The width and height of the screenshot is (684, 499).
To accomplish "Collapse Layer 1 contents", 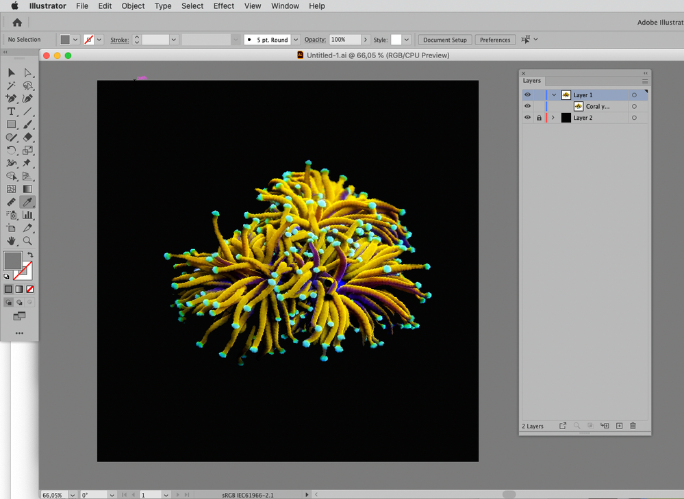I will 554,94.
